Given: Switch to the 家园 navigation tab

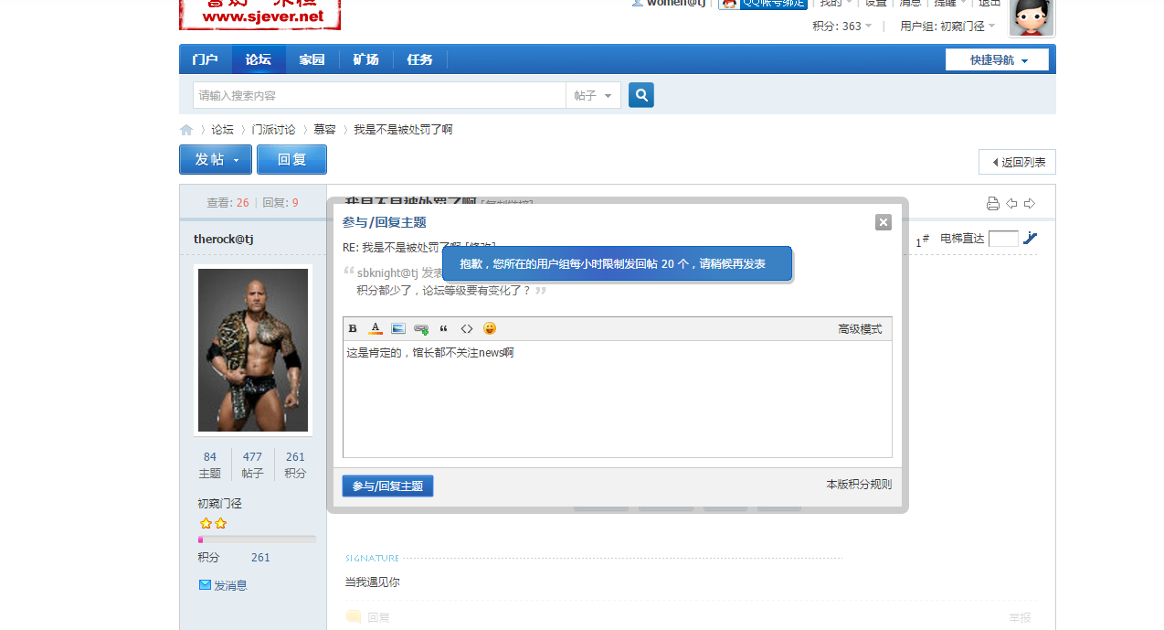Looking at the screenshot, I should tap(312, 59).
